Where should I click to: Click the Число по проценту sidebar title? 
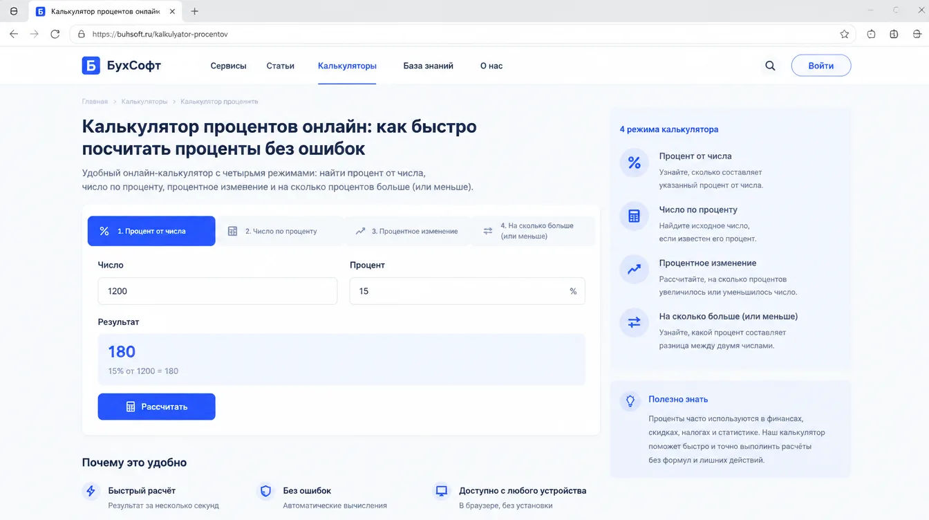pos(698,210)
